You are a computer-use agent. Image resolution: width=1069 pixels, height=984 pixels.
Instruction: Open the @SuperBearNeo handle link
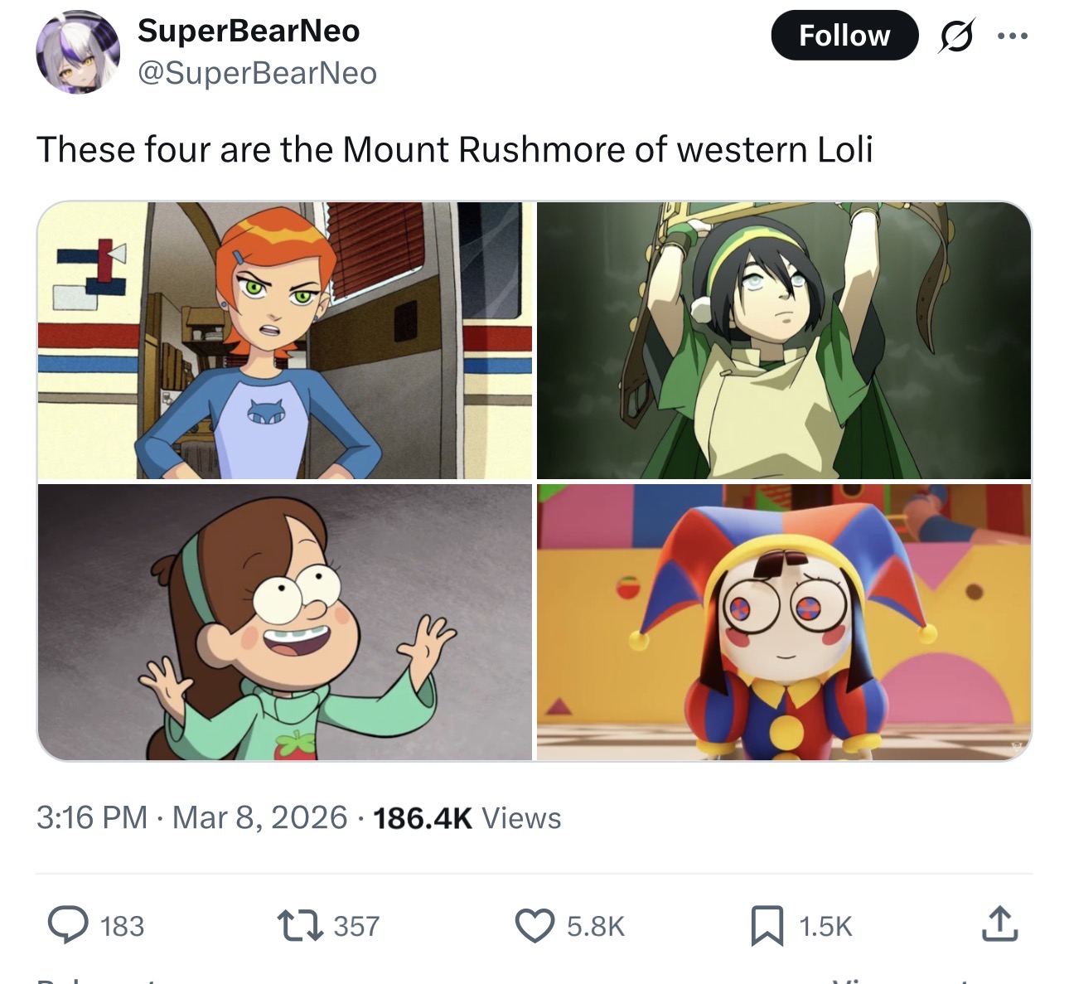click(x=257, y=73)
